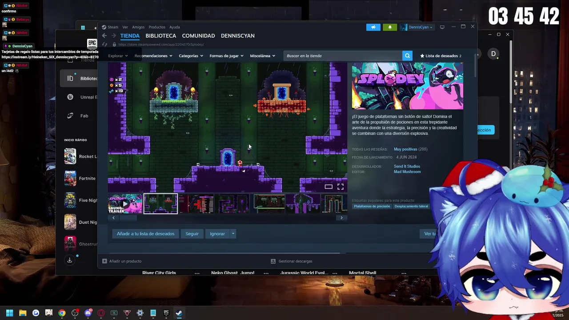
Task: Click the fullscreen icon on the screenshot viewer
Action: (x=341, y=187)
